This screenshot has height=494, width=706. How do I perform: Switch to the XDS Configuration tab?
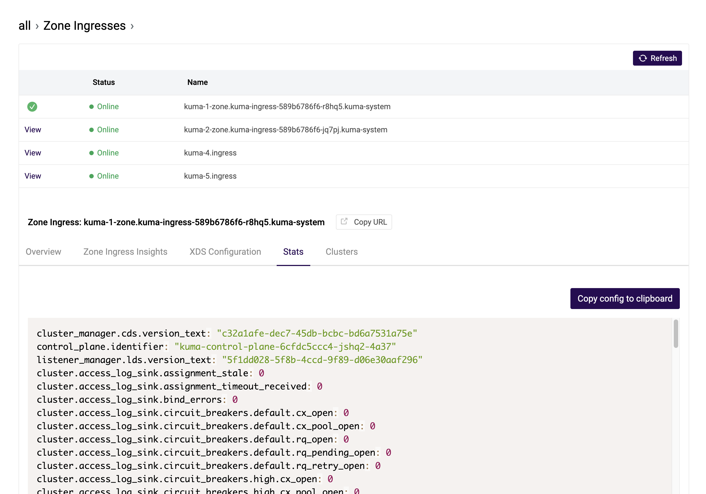[x=225, y=252]
